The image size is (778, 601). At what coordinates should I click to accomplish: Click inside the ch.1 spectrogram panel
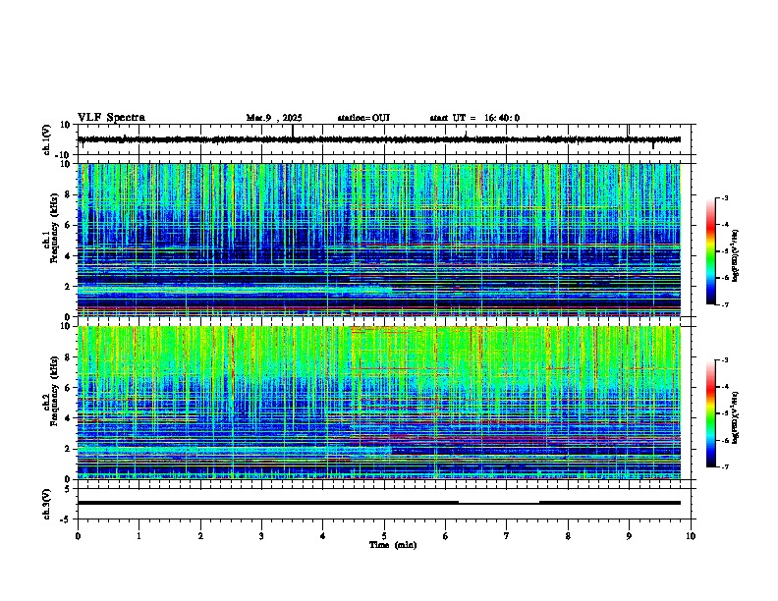[x=379, y=240]
